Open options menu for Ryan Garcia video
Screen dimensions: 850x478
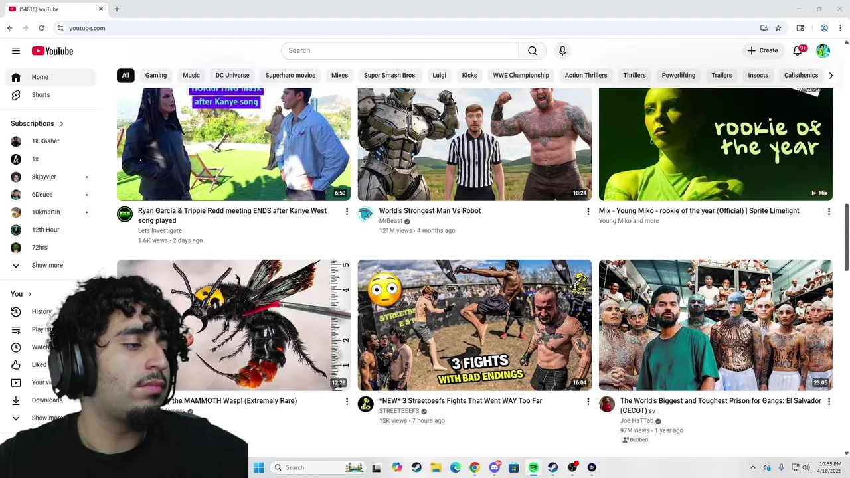tap(347, 211)
